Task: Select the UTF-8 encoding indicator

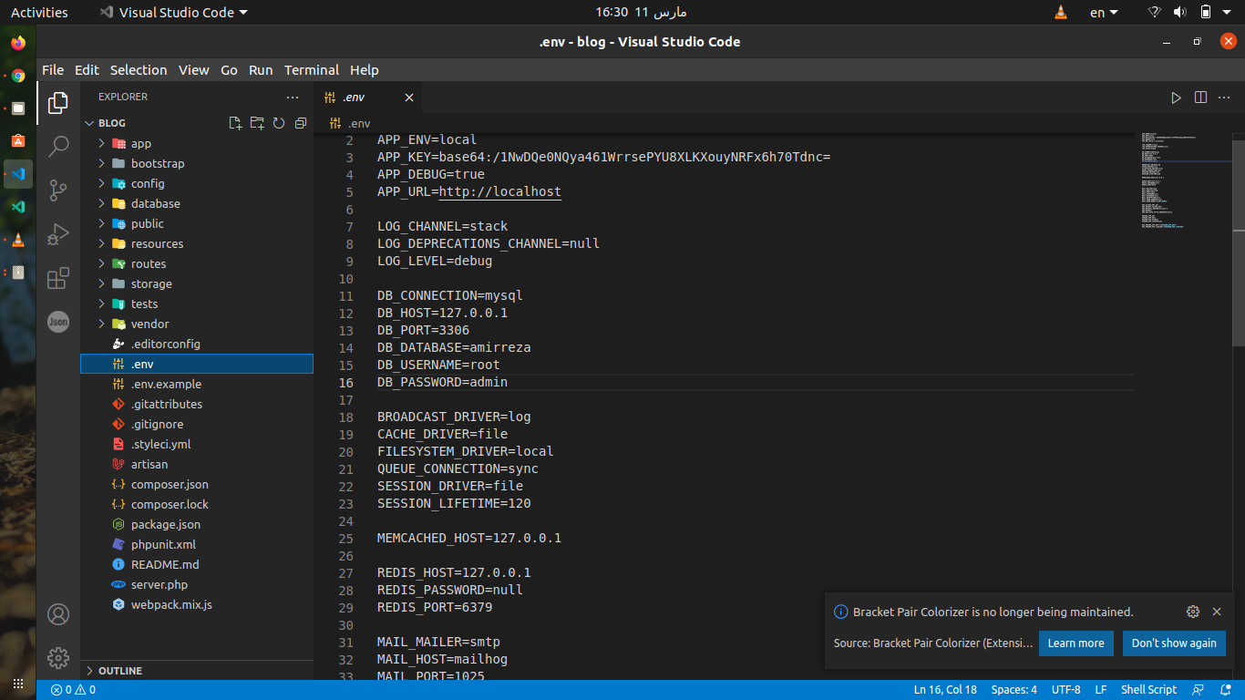Action: 1065,690
